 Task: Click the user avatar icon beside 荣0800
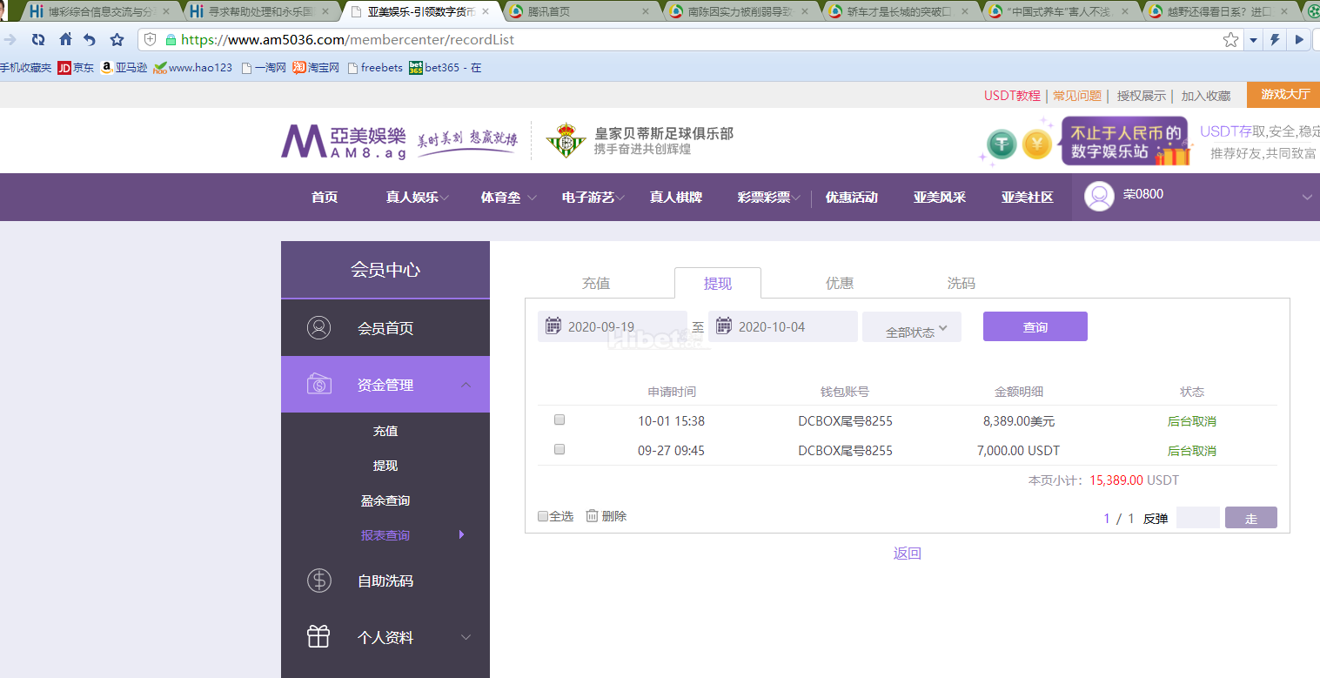1099,197
